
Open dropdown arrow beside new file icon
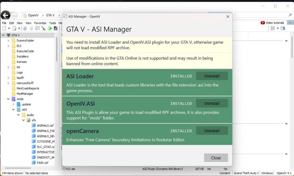(9, 28)
